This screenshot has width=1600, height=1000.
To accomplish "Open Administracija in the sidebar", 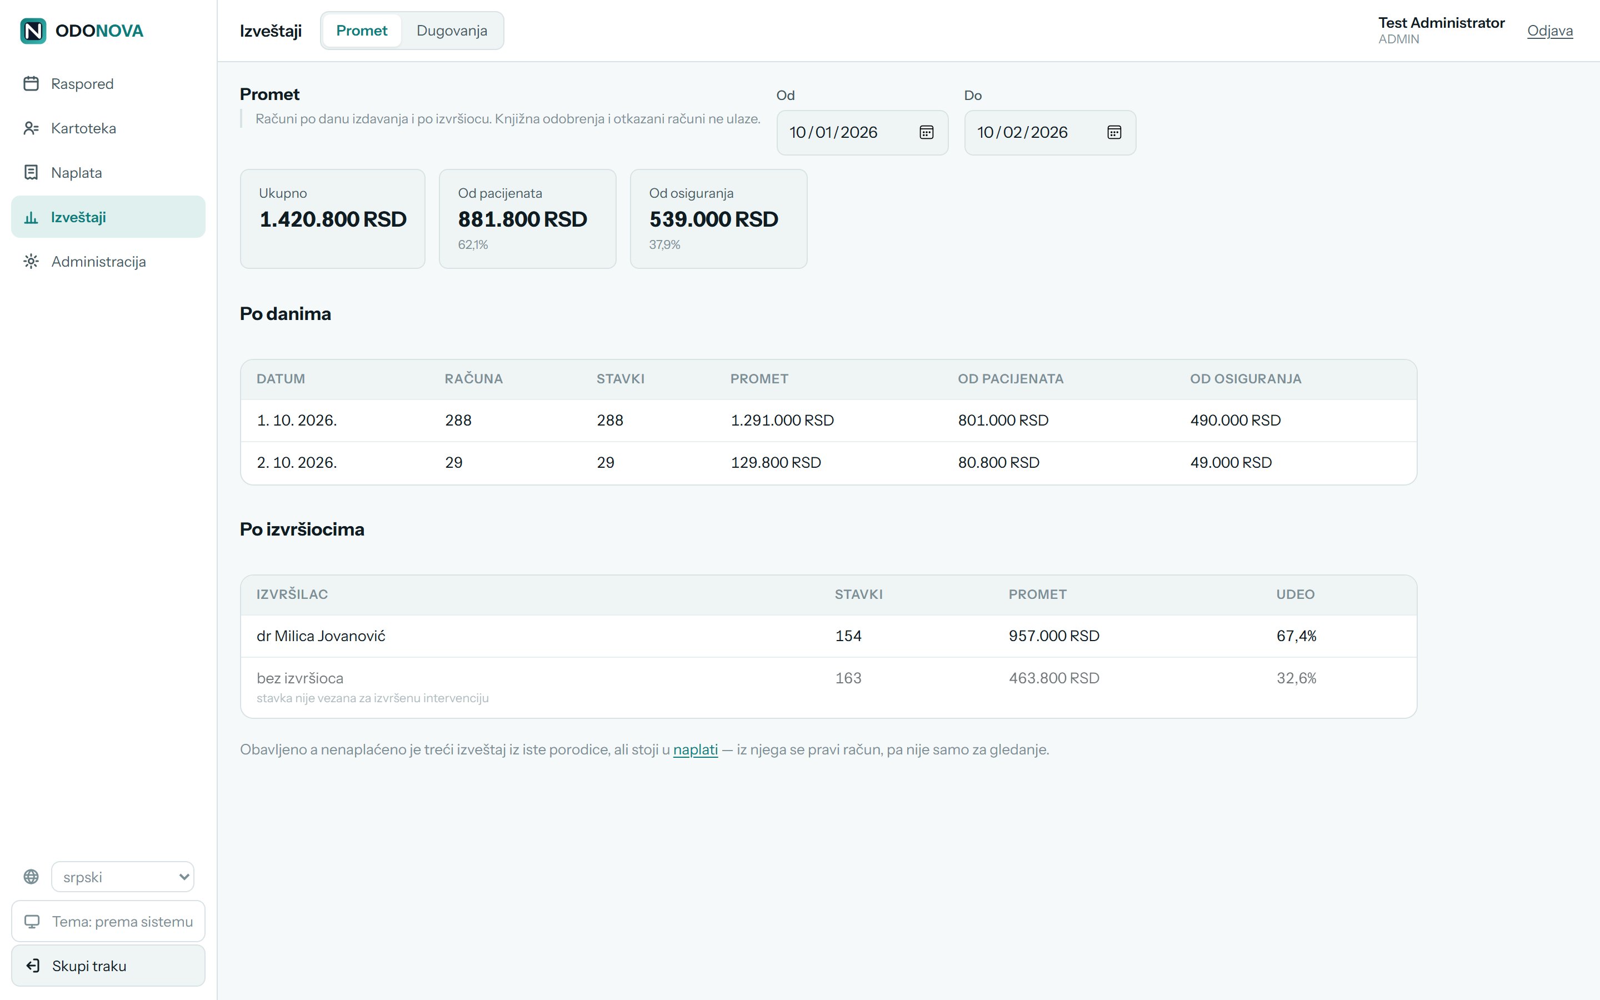I will (108, 261).
